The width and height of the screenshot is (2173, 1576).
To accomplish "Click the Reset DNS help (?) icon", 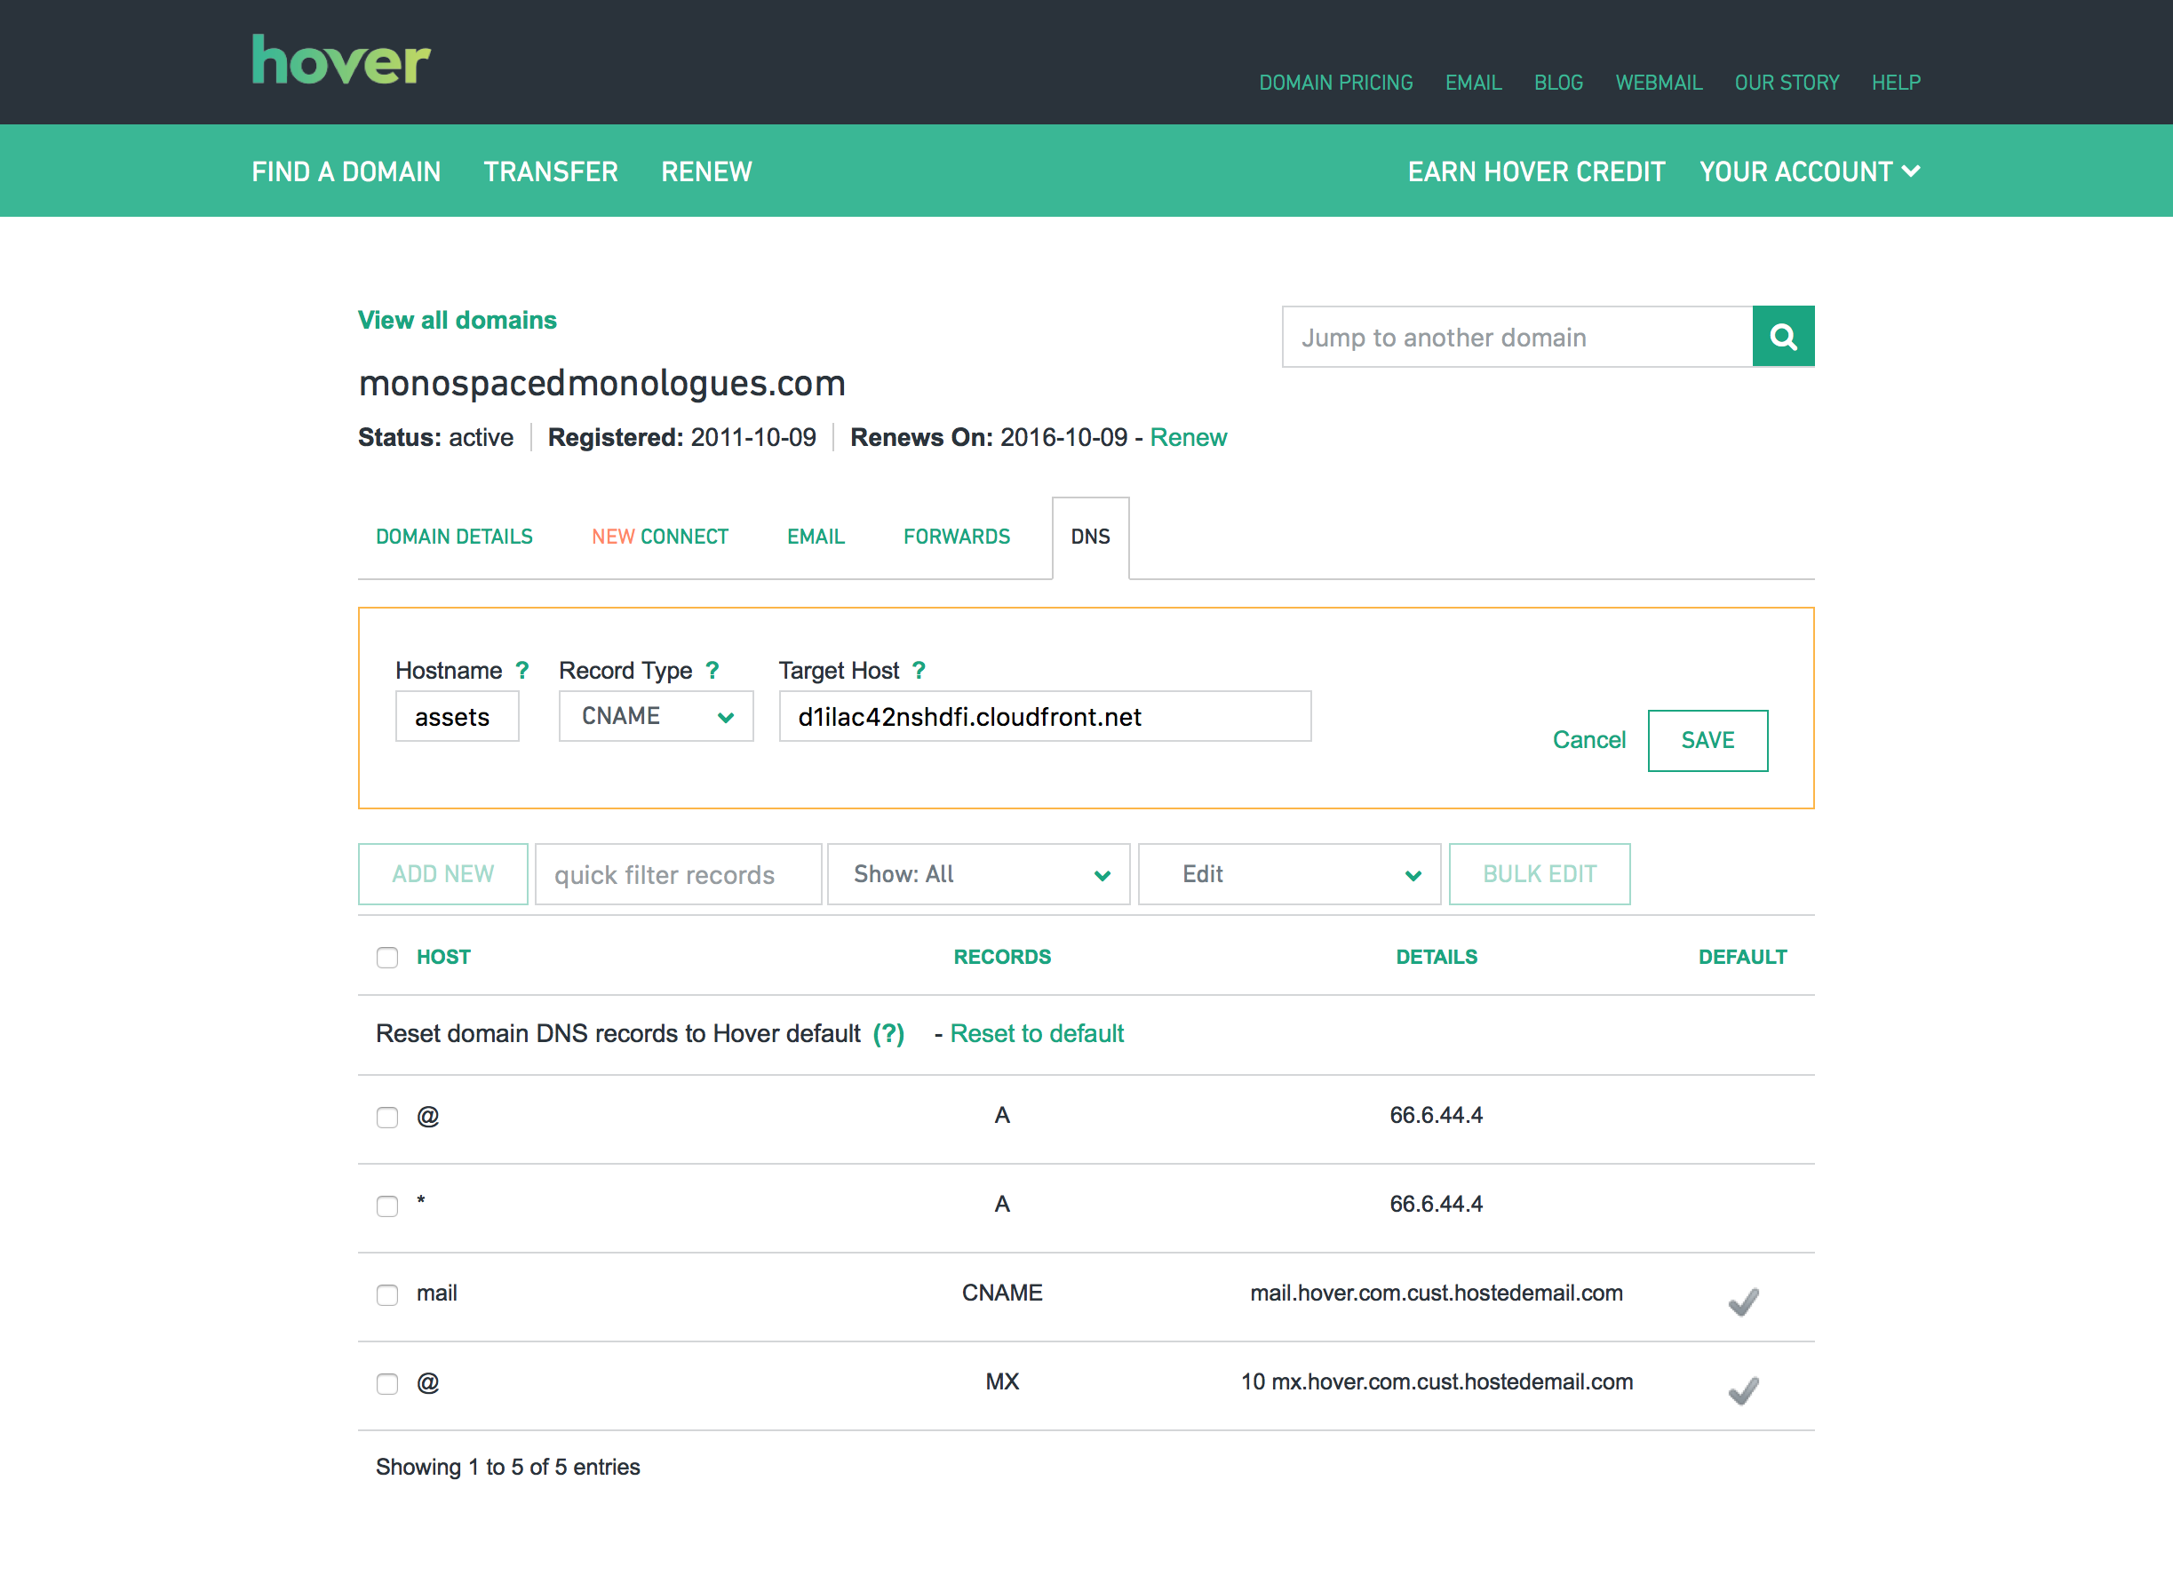I will 888,1033.
